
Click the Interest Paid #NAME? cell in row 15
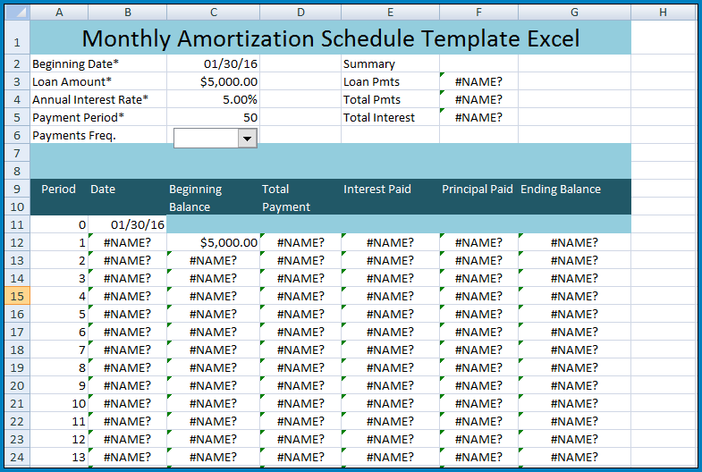[x=391, y=296]
